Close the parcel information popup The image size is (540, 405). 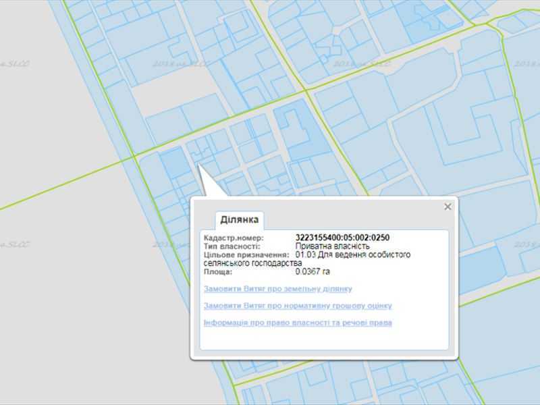point(447,207)
